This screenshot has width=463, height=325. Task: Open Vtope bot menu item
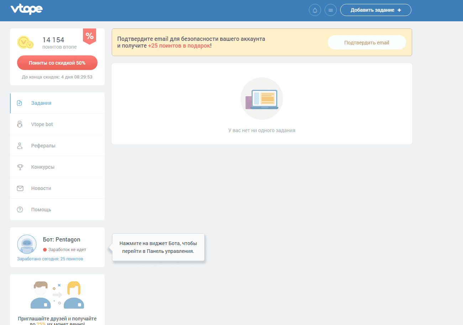tap(42, 124)
